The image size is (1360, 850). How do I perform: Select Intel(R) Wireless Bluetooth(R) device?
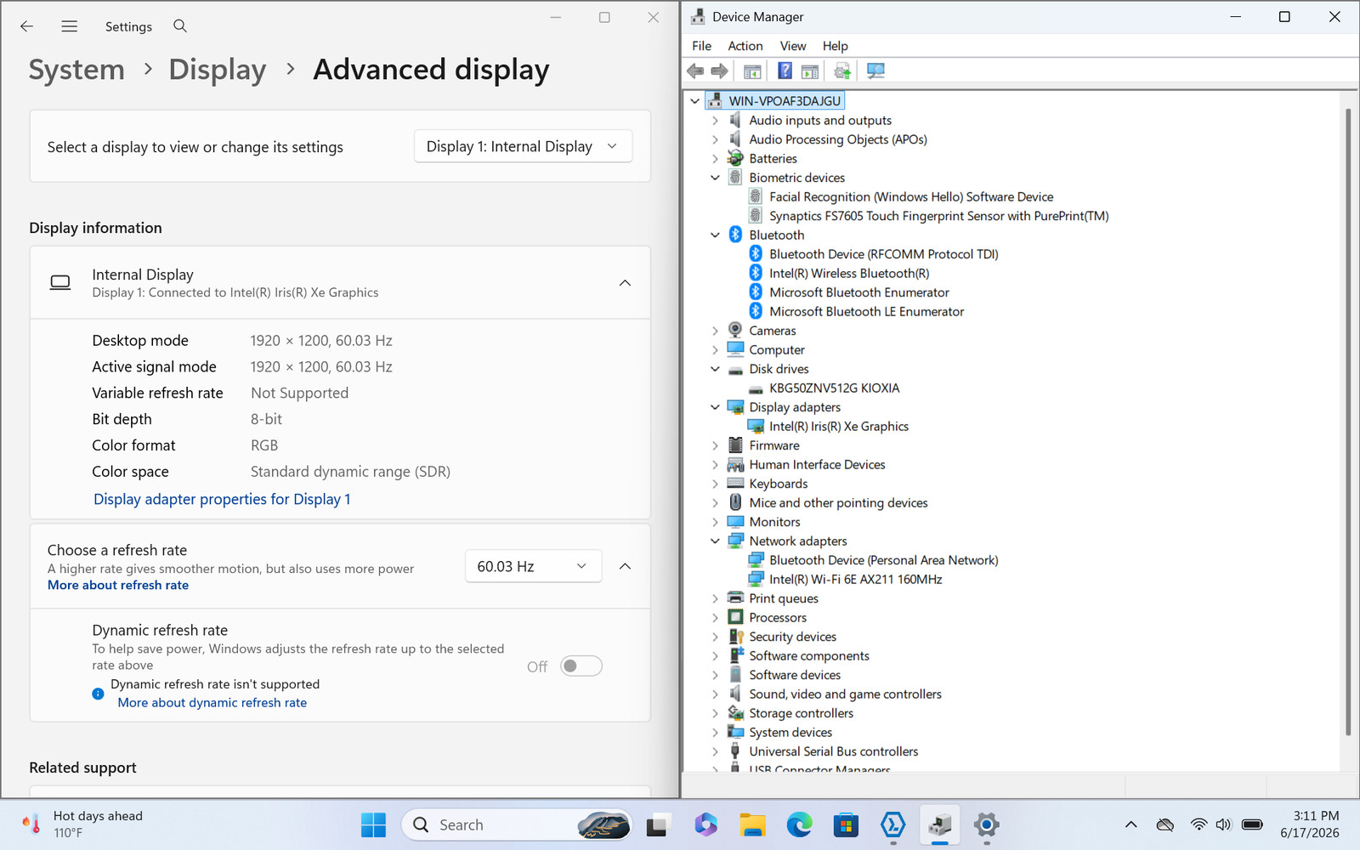coord(849,274)
